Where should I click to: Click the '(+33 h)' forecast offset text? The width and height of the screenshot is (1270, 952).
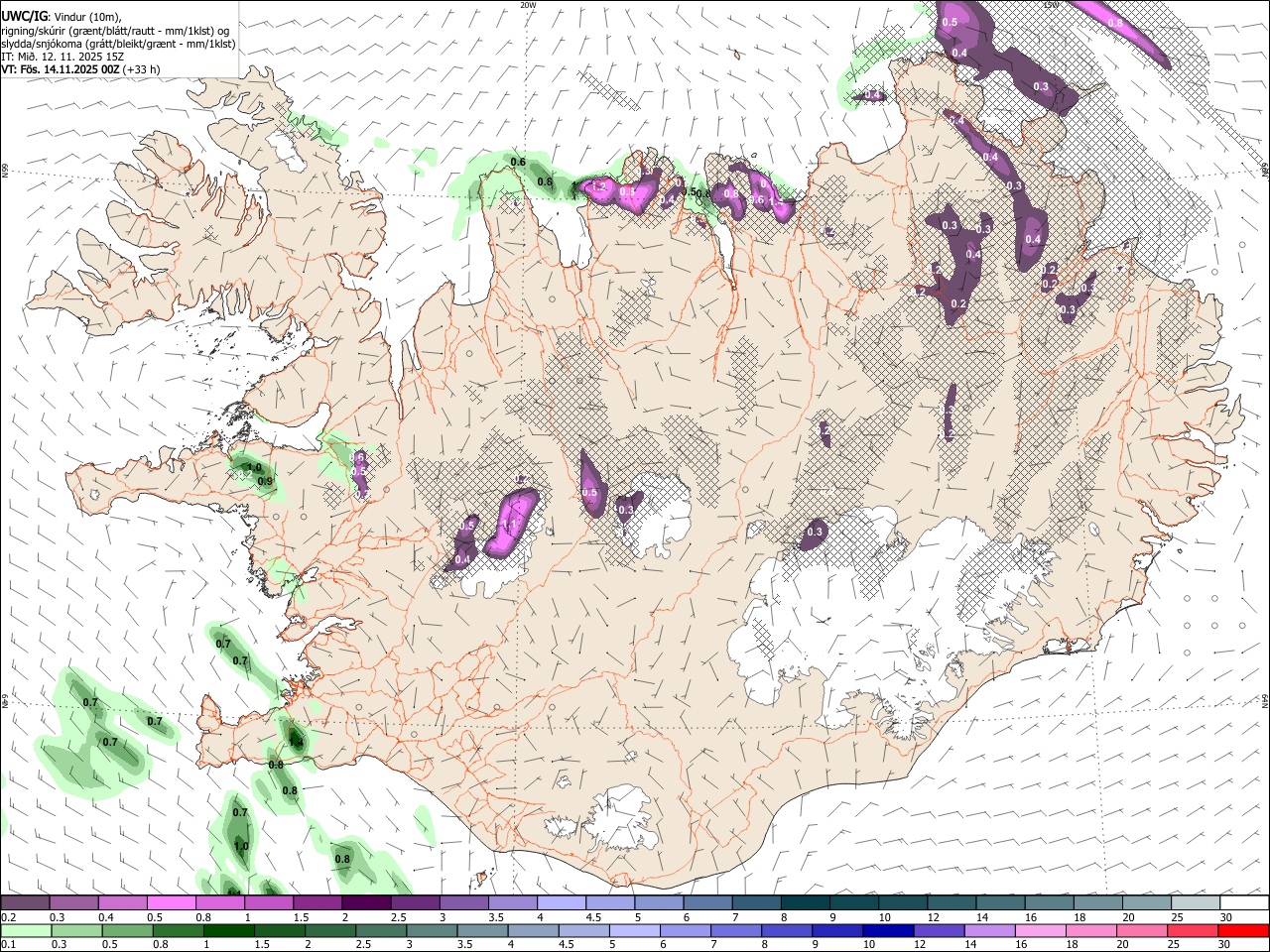pyautogui.click(x=143, y=70)
